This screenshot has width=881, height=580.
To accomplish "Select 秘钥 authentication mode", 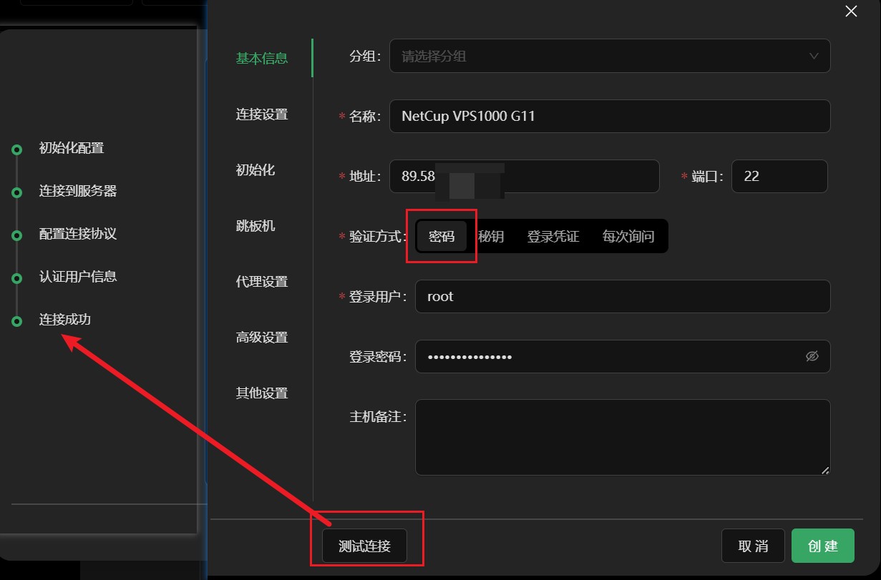I will 492,236.
